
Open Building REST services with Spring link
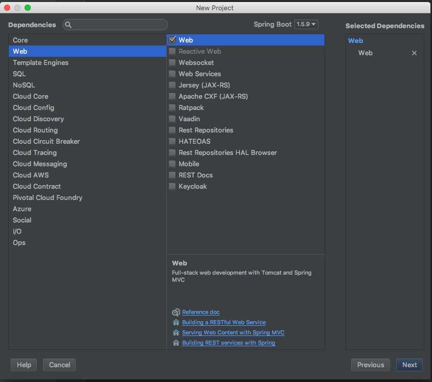tap(228, 343)
